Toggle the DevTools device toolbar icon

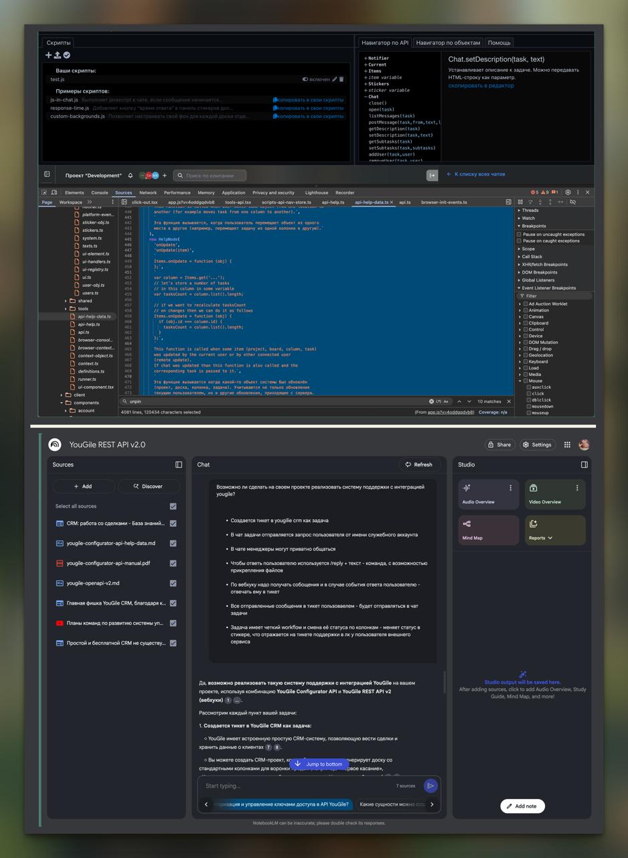54,192
